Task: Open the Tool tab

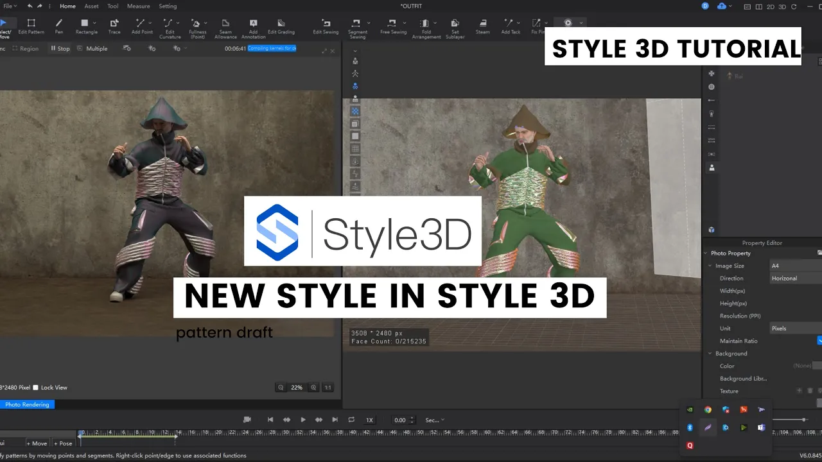Action: point(112,6)
